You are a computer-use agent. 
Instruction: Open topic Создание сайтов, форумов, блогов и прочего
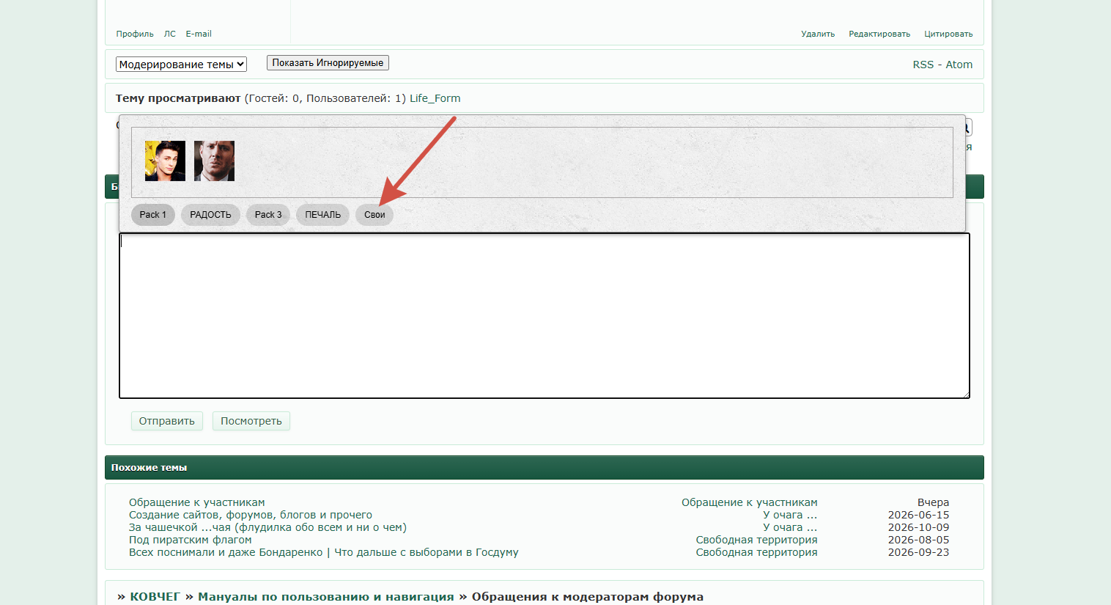pos(251,515)
